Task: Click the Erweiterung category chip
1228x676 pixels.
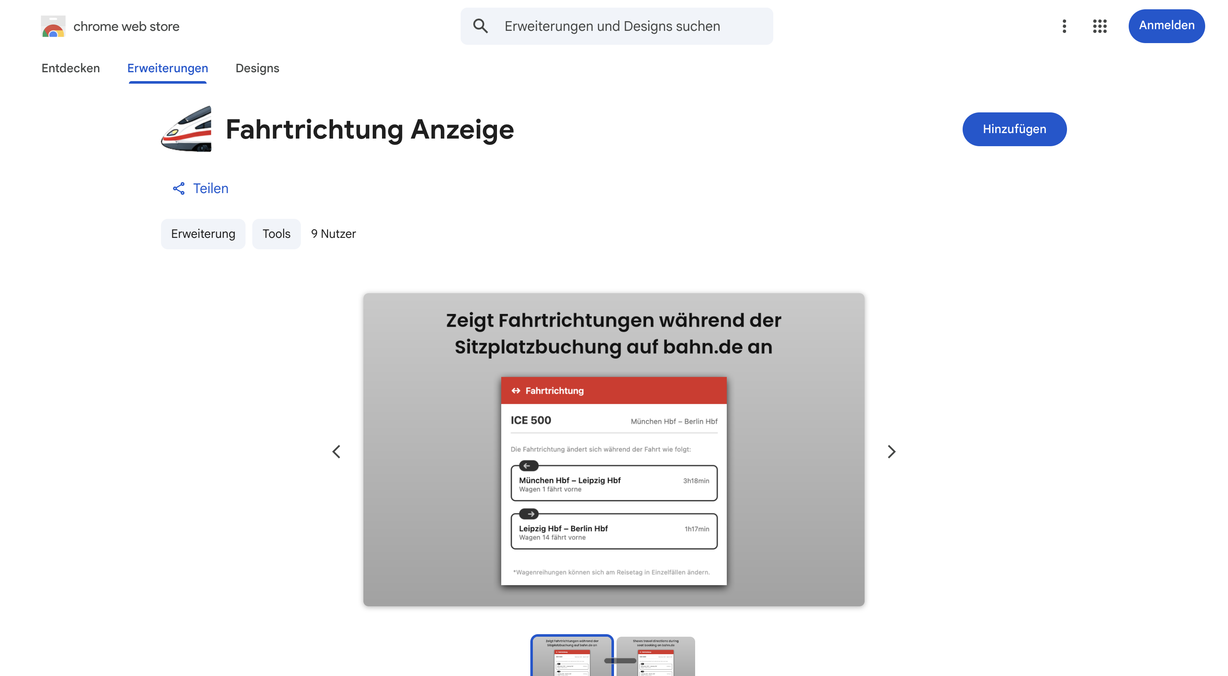Action: click(203, 234)
